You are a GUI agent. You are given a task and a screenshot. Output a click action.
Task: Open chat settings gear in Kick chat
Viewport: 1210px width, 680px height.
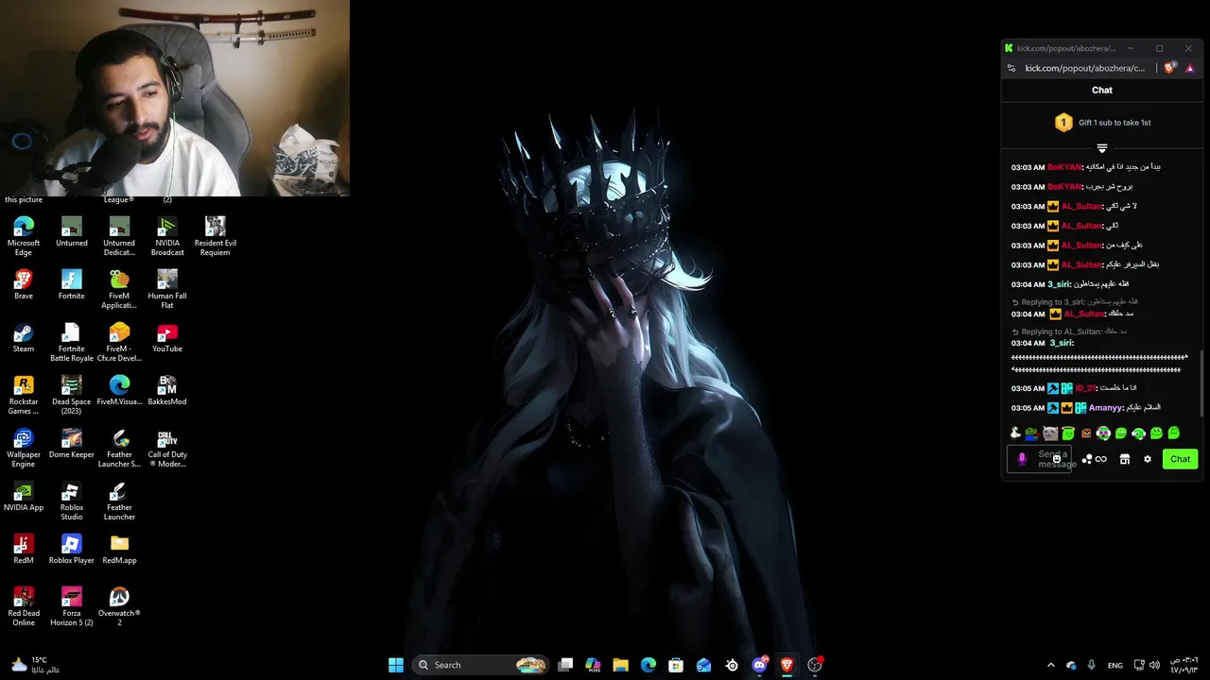pos(1148,459)
